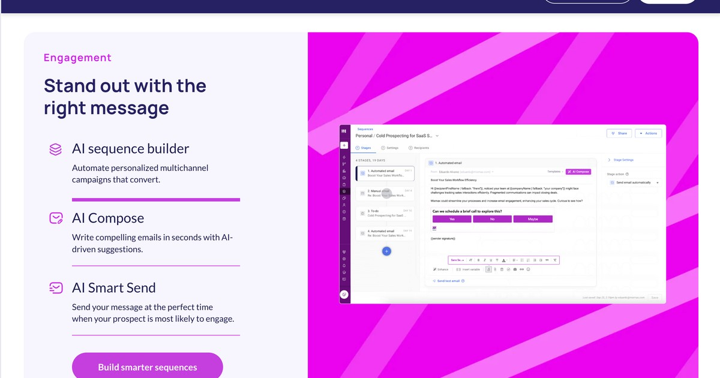This screenshot has width=720, height=378.
Task: Select stage 1 Automated email card
Action: coord(385,173)
